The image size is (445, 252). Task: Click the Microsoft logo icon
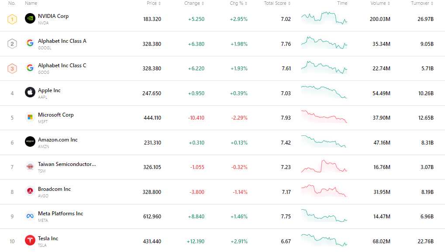pyautogui.click(x=30, y=117)
